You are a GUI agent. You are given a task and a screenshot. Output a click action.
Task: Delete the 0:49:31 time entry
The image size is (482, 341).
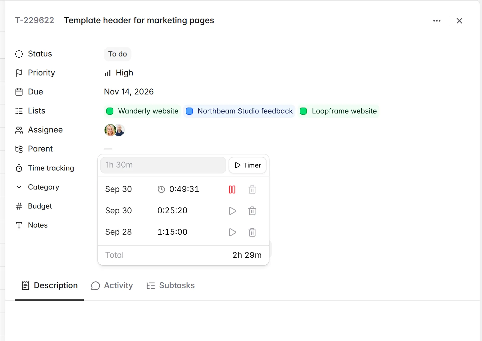pos(252,190)
